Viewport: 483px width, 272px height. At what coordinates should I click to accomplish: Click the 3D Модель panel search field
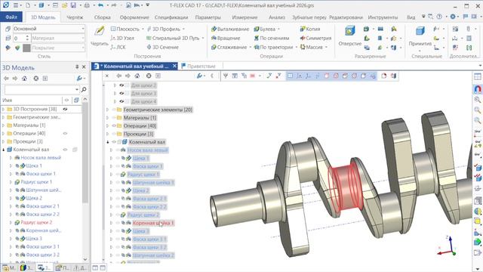point(42,89)
